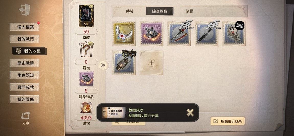
Task: Select the LINE Friends doll accessory
Action: pos(234,34)
